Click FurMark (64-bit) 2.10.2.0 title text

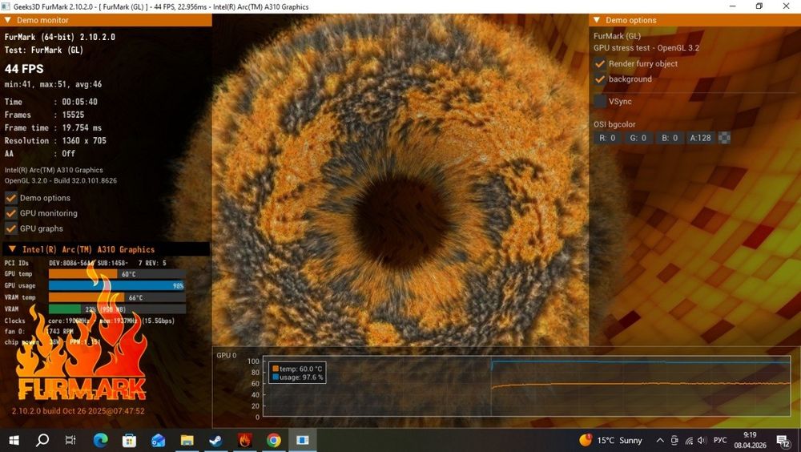tap(60, 37)
